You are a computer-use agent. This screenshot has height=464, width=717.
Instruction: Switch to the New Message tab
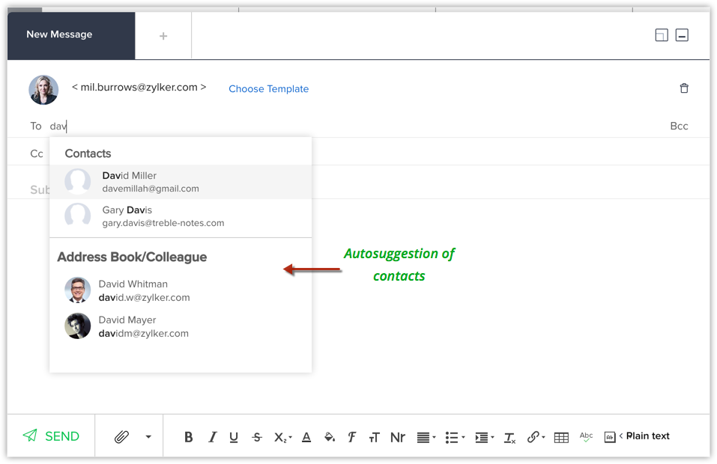click(59, 34)
